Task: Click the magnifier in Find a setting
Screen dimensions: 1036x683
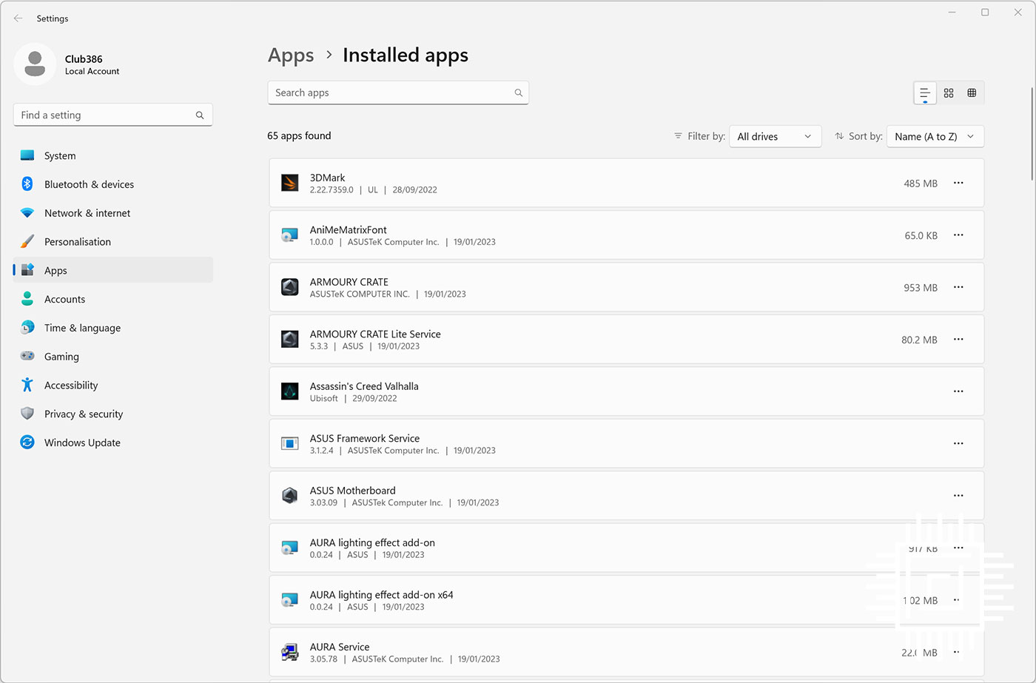Action: click(200, 115)
